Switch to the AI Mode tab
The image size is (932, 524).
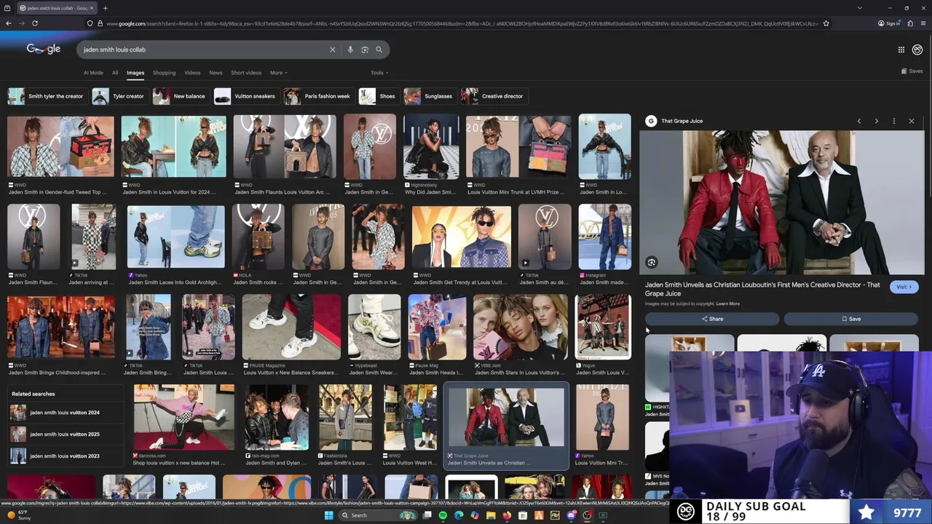pyautogui.click(x=93, y=73)
